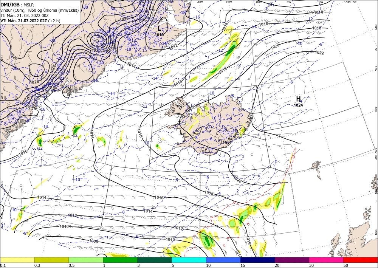Click the 1026 isobar label over Greenland
Viewport: 378px width, 268px height.
tap(34, 82)
